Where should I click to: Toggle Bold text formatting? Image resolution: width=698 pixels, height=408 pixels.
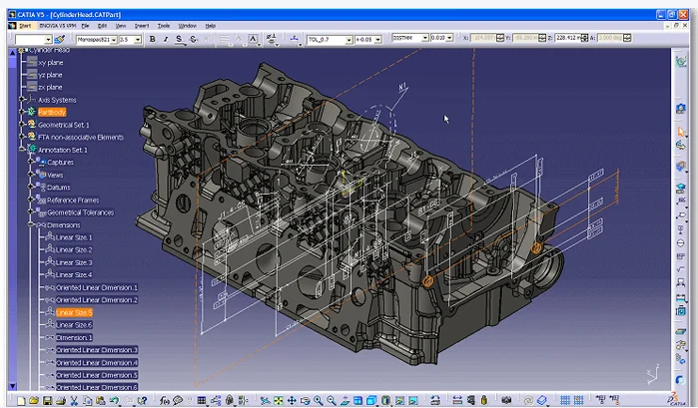(x=152, y=39)
